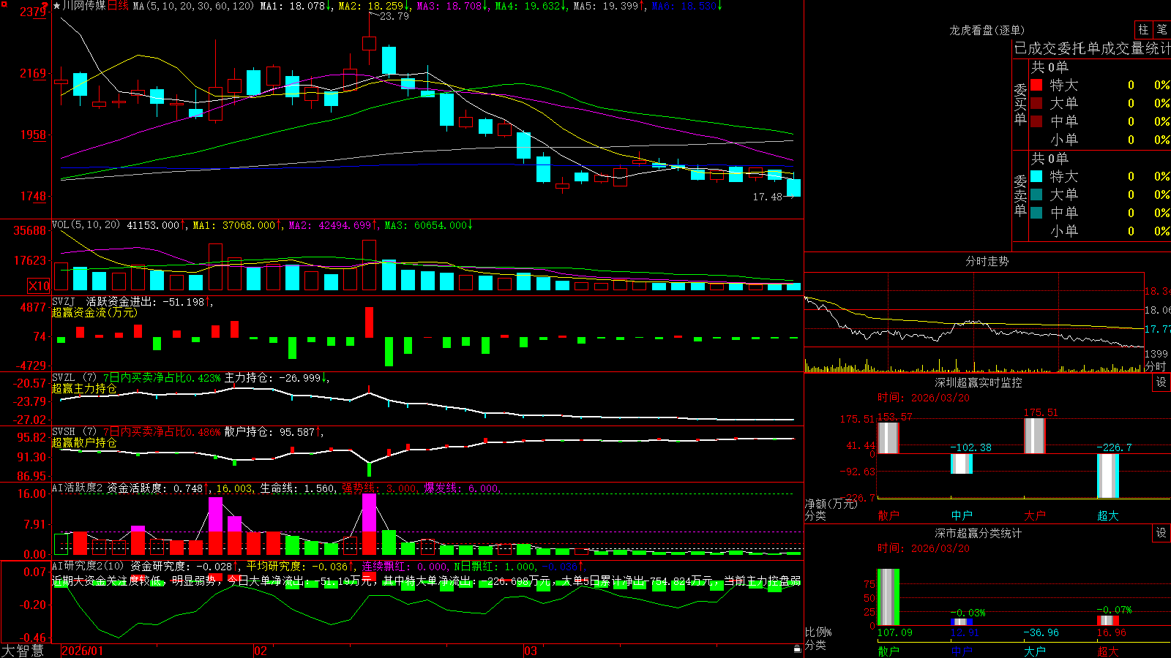Open 设 settings for 深市超赢分类统计
This screenshot has width=1171, height=658.
pos(1161,533)
